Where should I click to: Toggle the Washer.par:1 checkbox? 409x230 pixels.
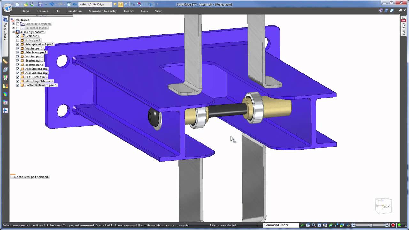click(18, 49)
